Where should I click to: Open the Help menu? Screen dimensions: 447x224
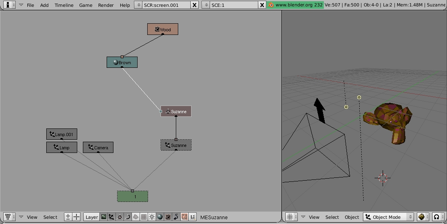(x=125, y=5)
